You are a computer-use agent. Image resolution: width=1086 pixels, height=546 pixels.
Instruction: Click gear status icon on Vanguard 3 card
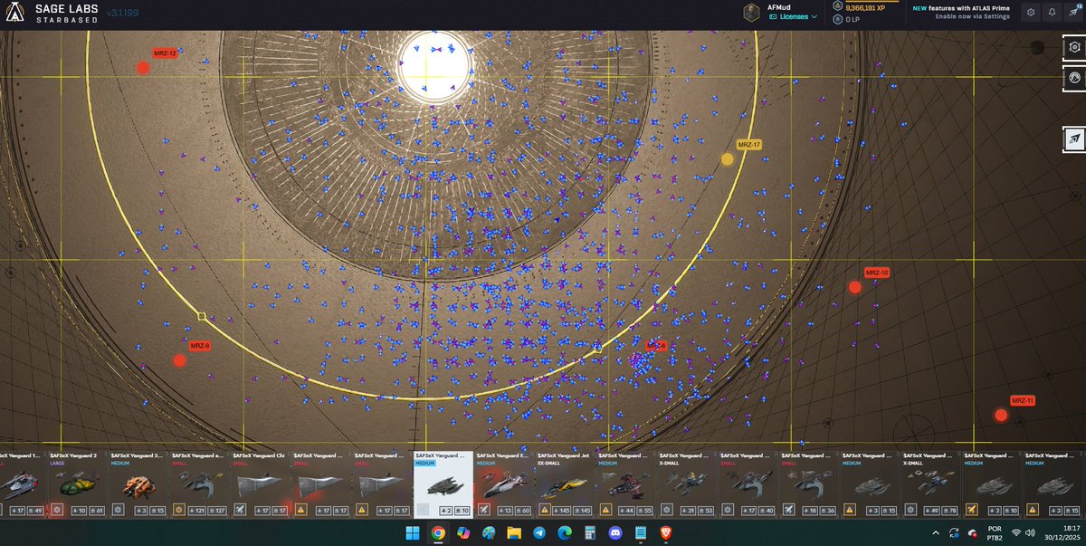[x=118, y=510]
